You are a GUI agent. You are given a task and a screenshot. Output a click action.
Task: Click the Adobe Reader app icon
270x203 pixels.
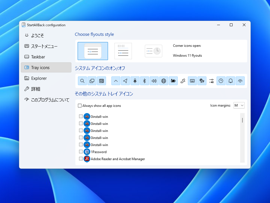[87, 159]
